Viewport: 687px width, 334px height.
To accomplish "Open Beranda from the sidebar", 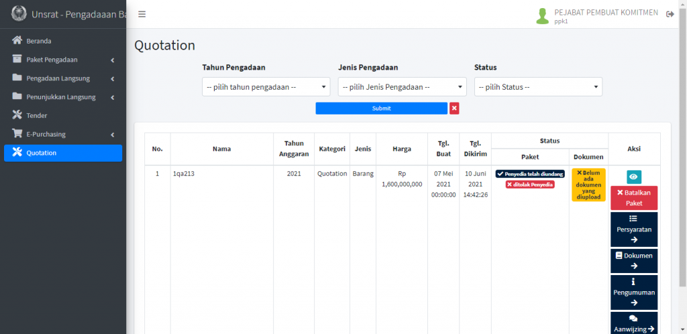I will point(39,41).
